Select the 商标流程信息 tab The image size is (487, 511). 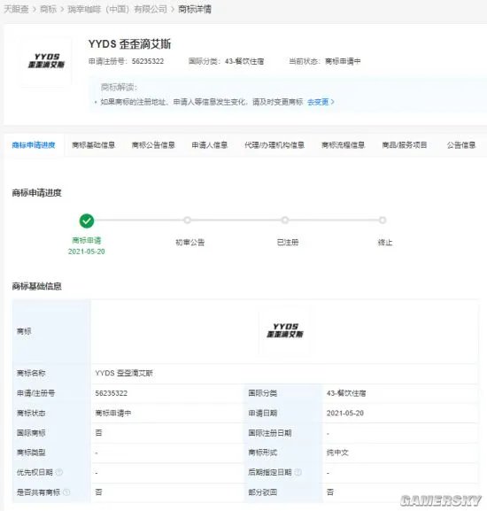coord(343,145)
